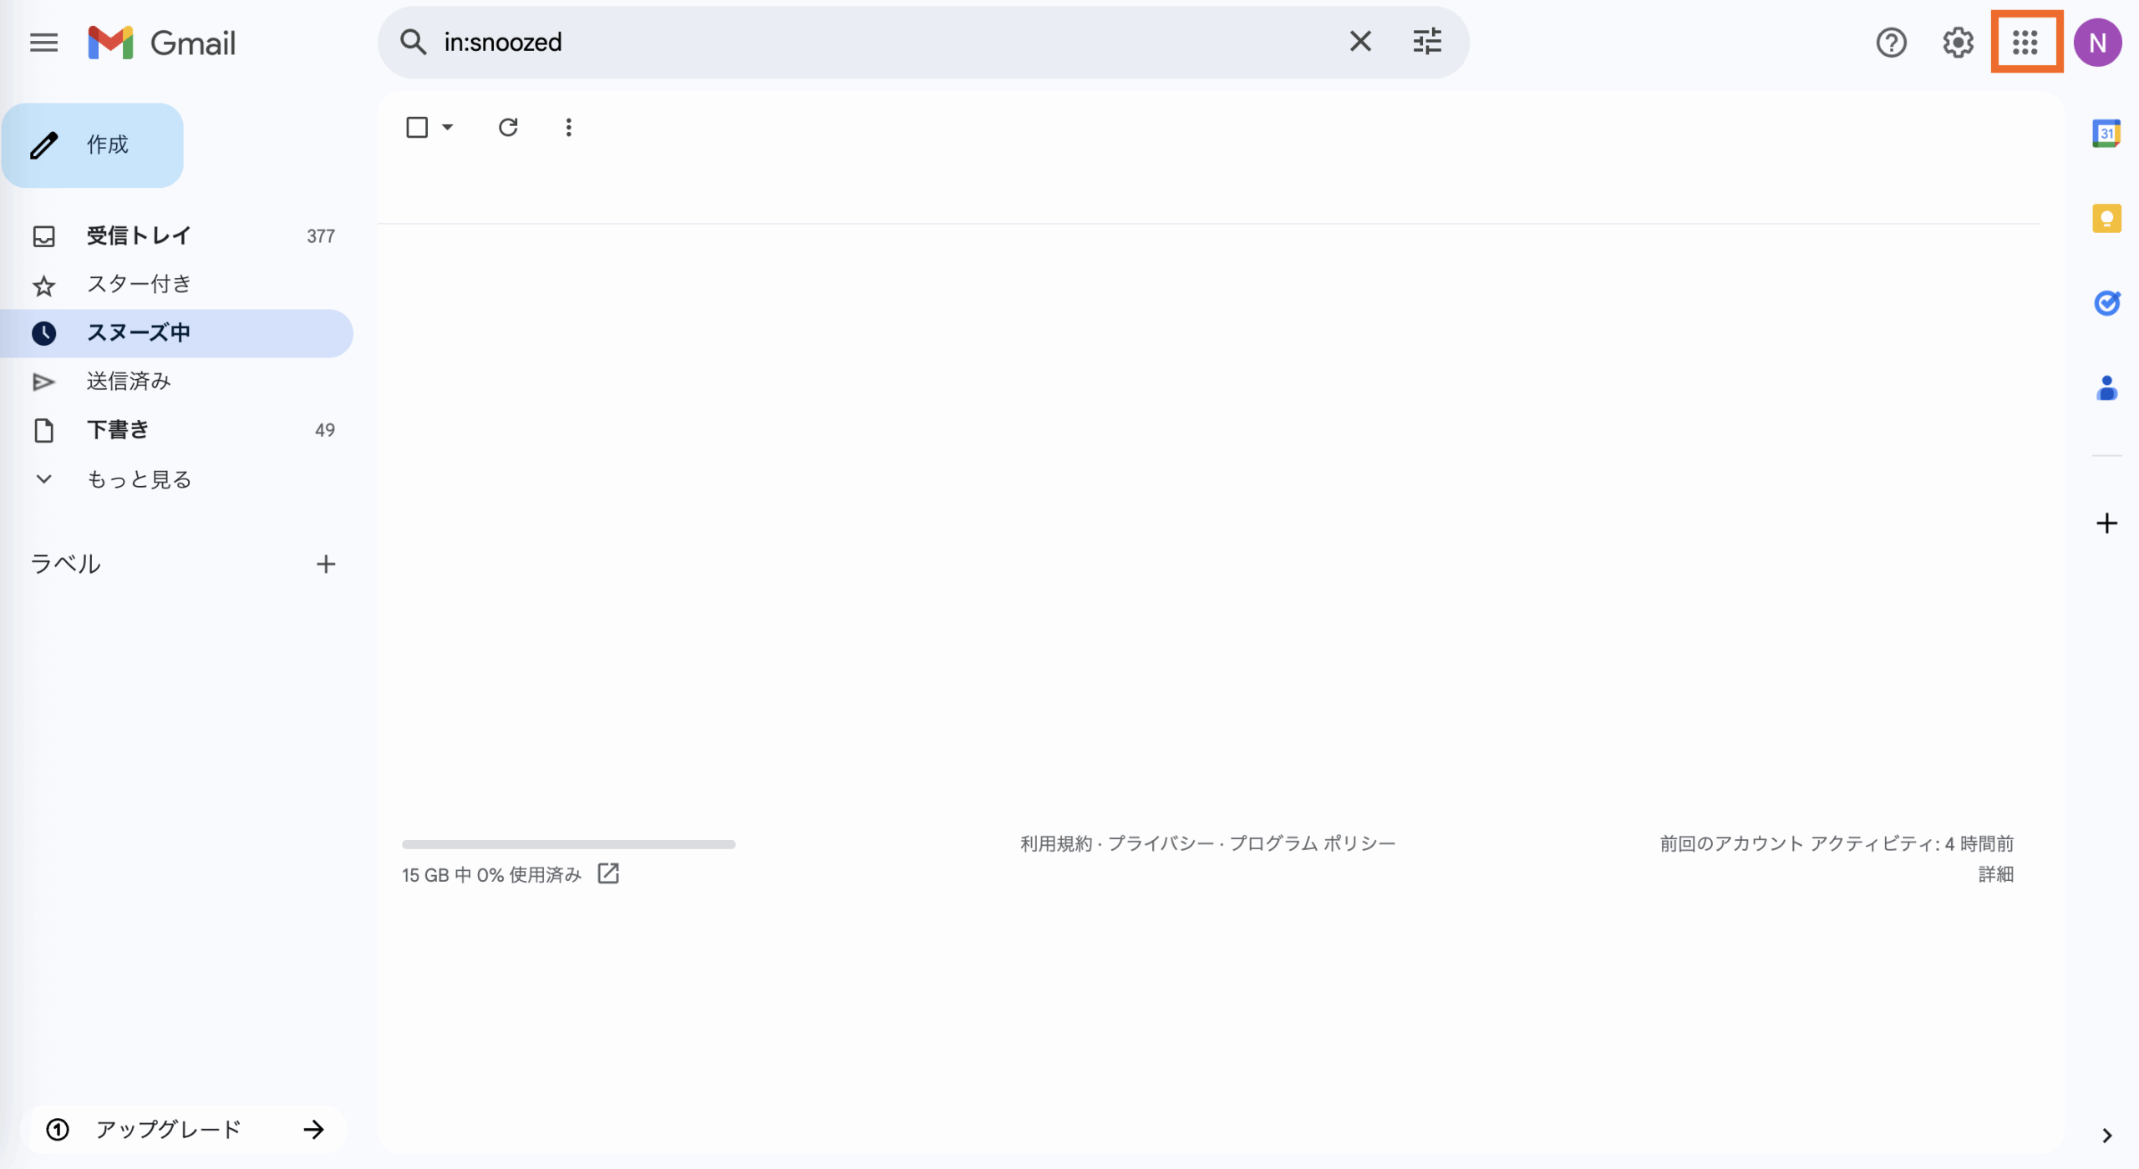Click the storage usage progress bar

pyautogui.click(x=568, y=845)
